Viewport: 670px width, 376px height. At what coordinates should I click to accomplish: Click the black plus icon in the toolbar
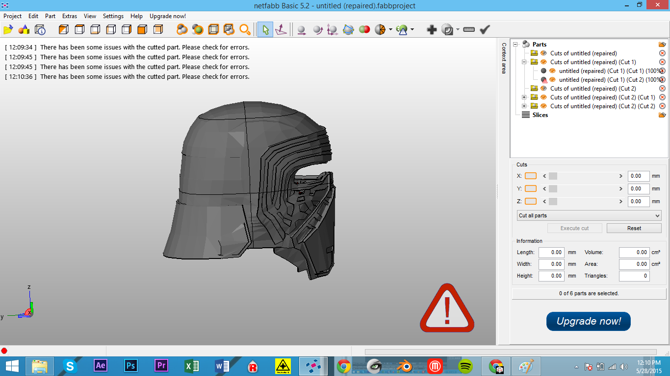coord(432,30)
